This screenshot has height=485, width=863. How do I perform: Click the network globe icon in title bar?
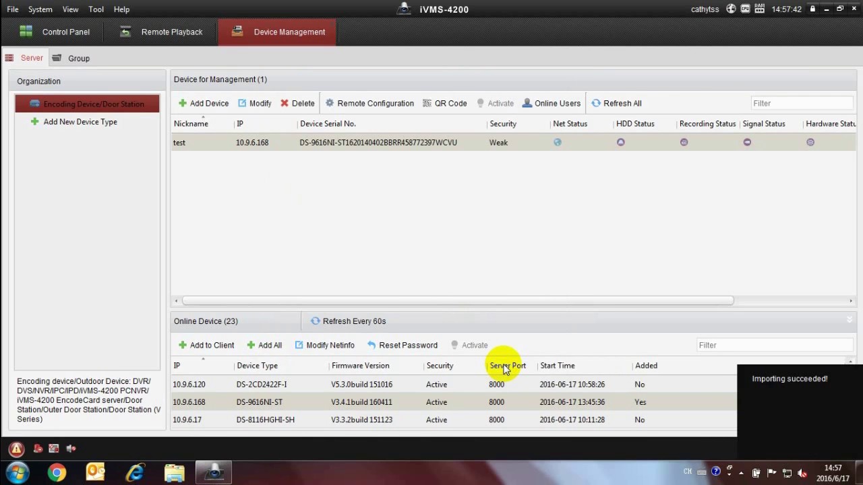pos(731,9)
